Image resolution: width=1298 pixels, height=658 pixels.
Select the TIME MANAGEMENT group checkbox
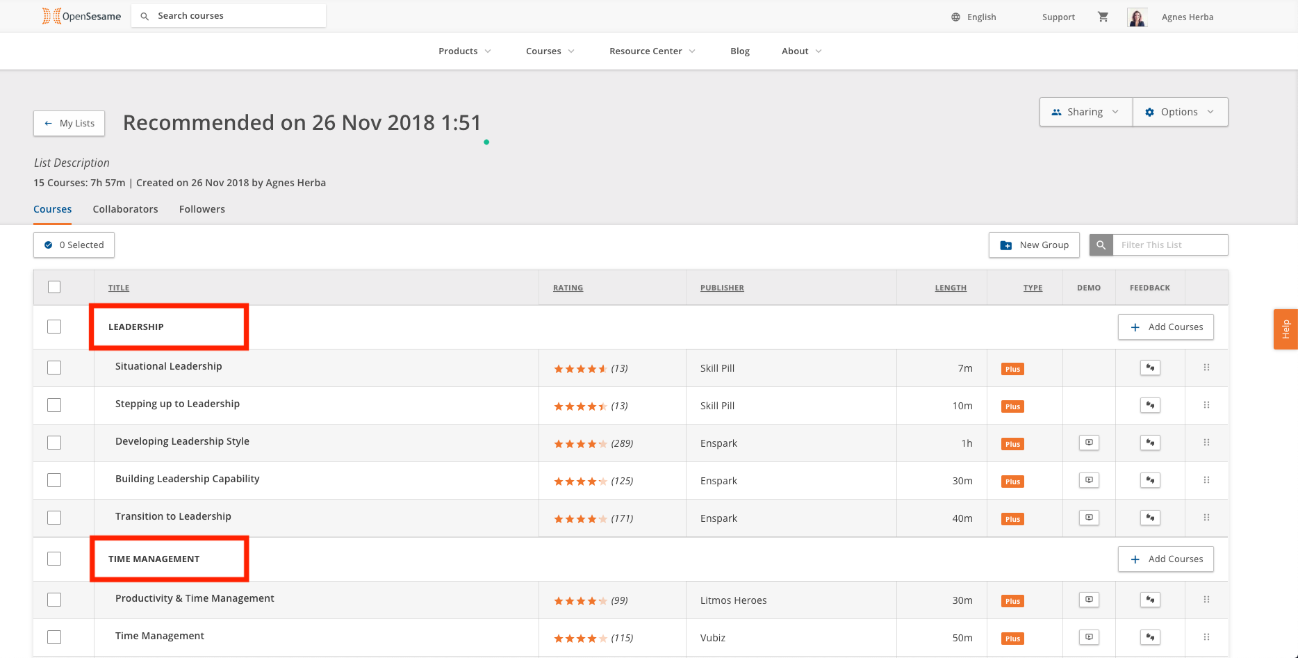[54, 559]
